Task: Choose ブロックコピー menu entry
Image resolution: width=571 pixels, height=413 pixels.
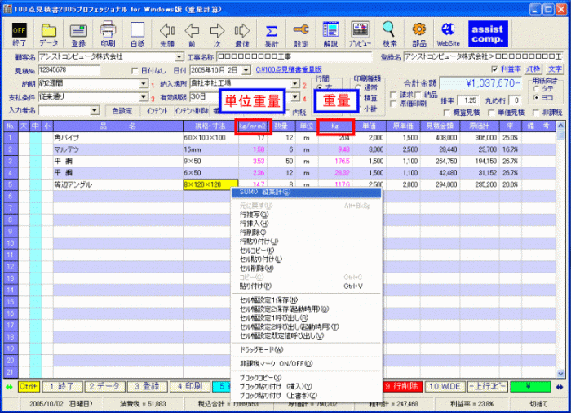Action: 307,378
